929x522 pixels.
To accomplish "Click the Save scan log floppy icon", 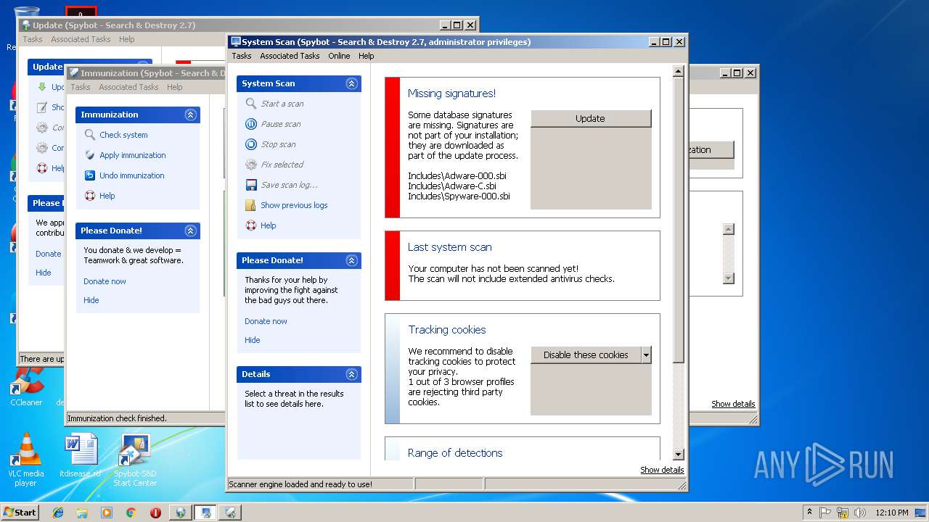I will (x=251, y=185).
